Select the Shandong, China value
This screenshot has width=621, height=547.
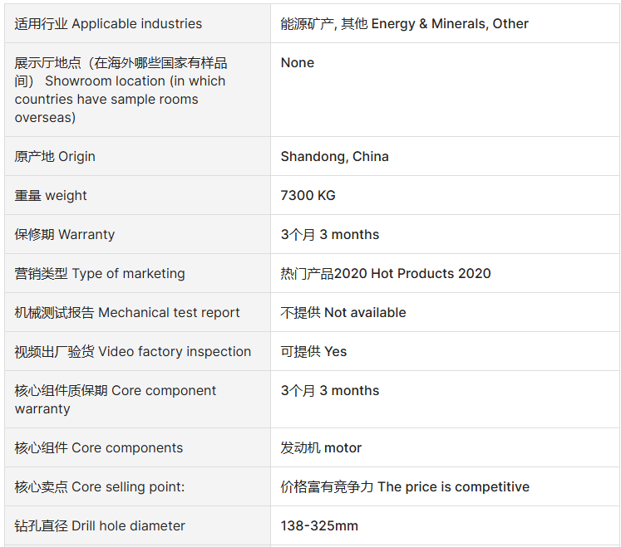coord(335,157)
